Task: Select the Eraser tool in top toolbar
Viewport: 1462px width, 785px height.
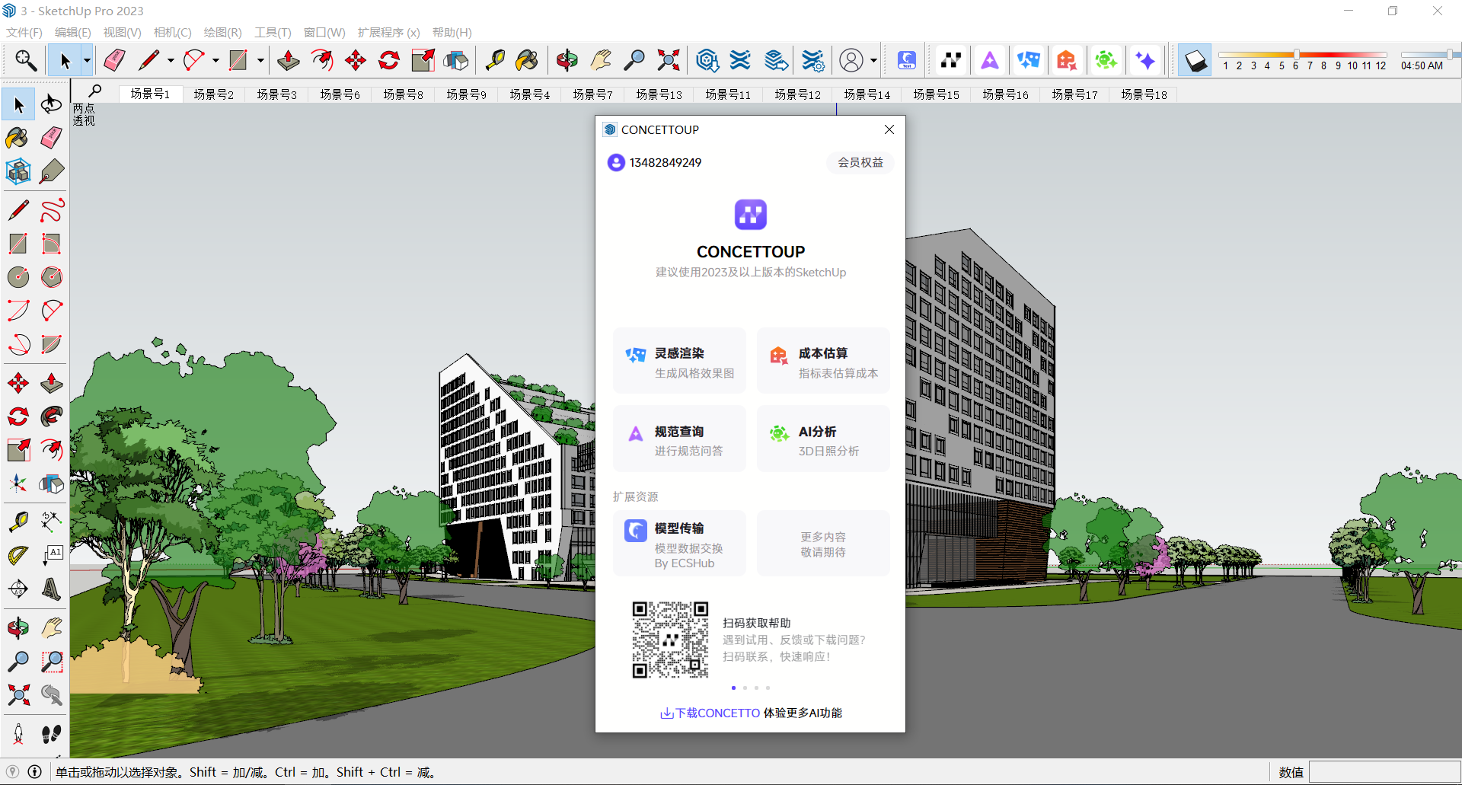Action: 114,60
